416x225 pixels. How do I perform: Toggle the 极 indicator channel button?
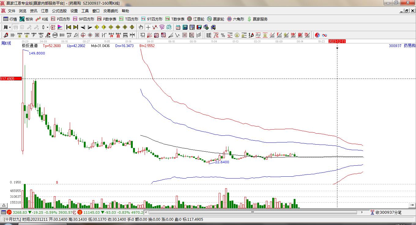click(53, 27)
